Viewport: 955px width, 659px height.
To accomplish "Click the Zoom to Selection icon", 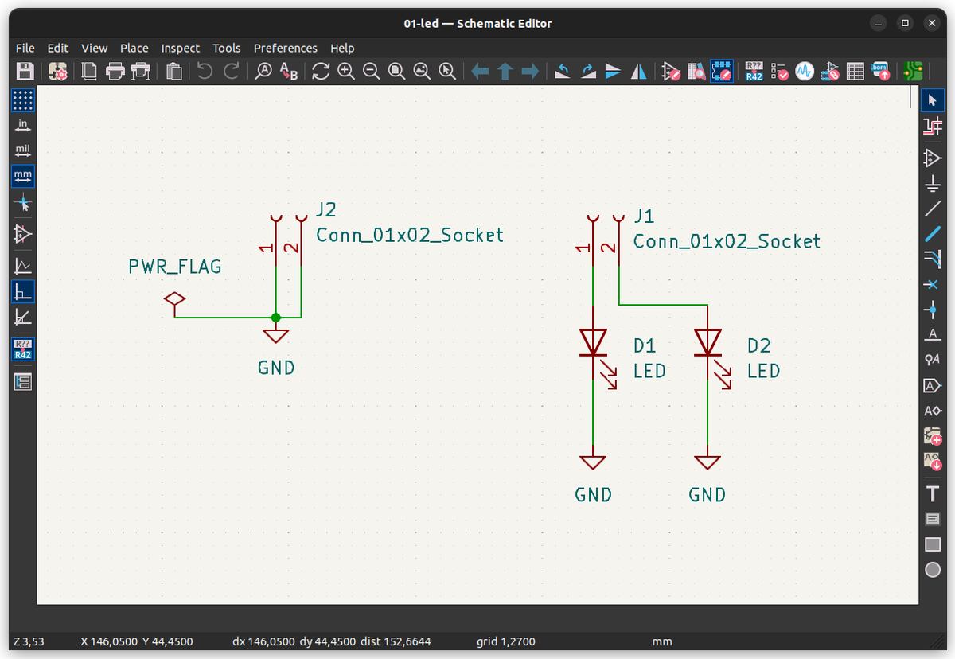I will point(448,72).
